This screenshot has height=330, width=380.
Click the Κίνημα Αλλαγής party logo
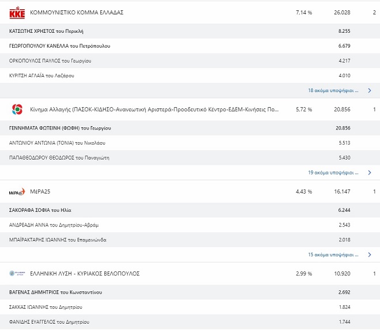click(17, 109)
